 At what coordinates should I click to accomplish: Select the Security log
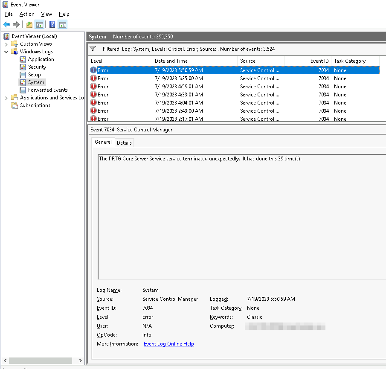tap(37, 67)
